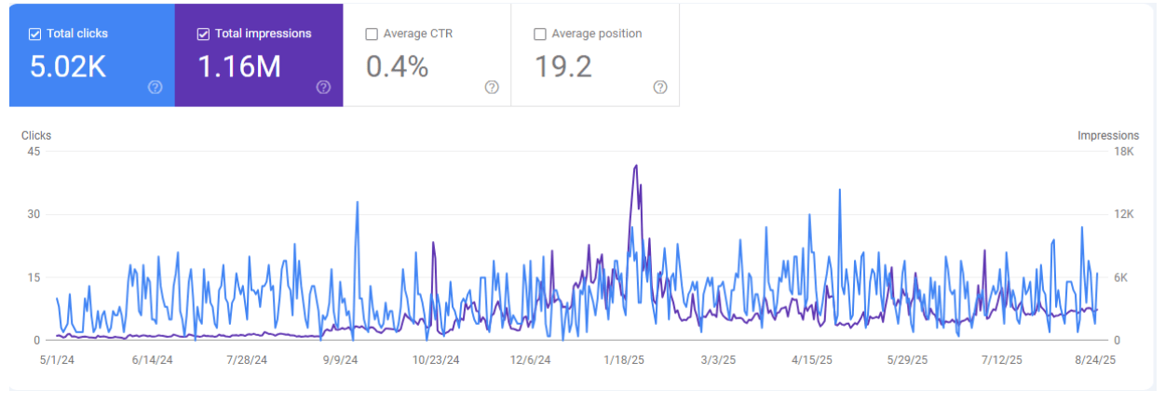The height and width of the screenshot is (404, 1165).
Task: Uncheck the Total impressions checkbox
Action: (x=203, y=34)
